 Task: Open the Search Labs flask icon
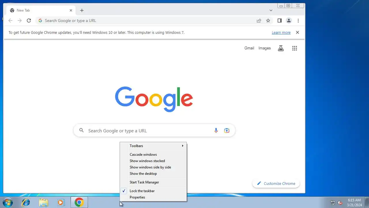[281, 48]
